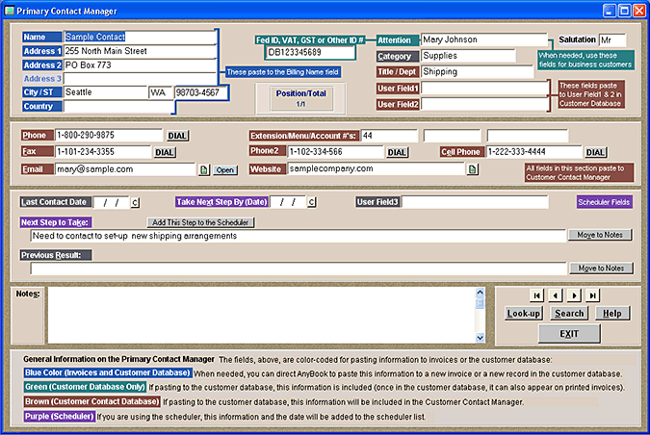Viewport: 650px width, 435px height.
Task: Advance to the next contact record
Action: 574,294
